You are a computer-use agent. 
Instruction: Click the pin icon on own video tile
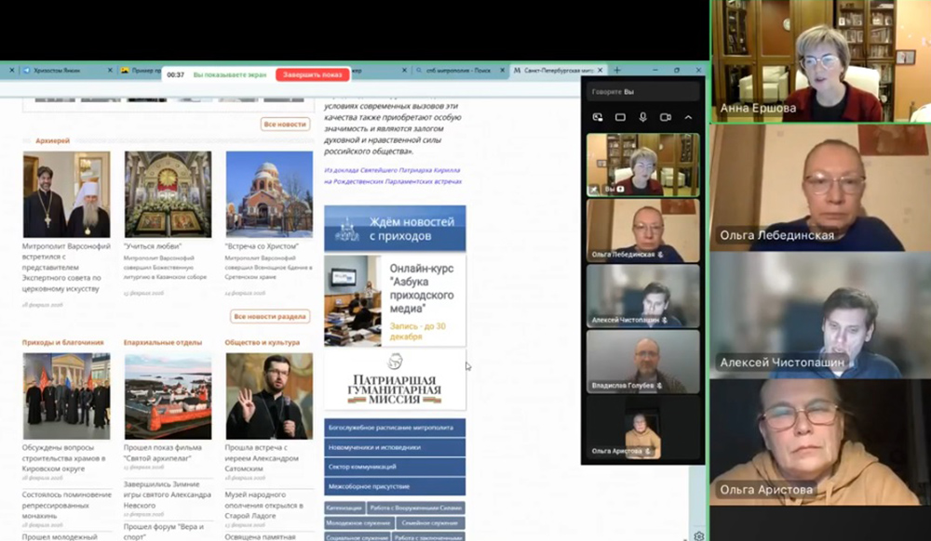(594, 189)
